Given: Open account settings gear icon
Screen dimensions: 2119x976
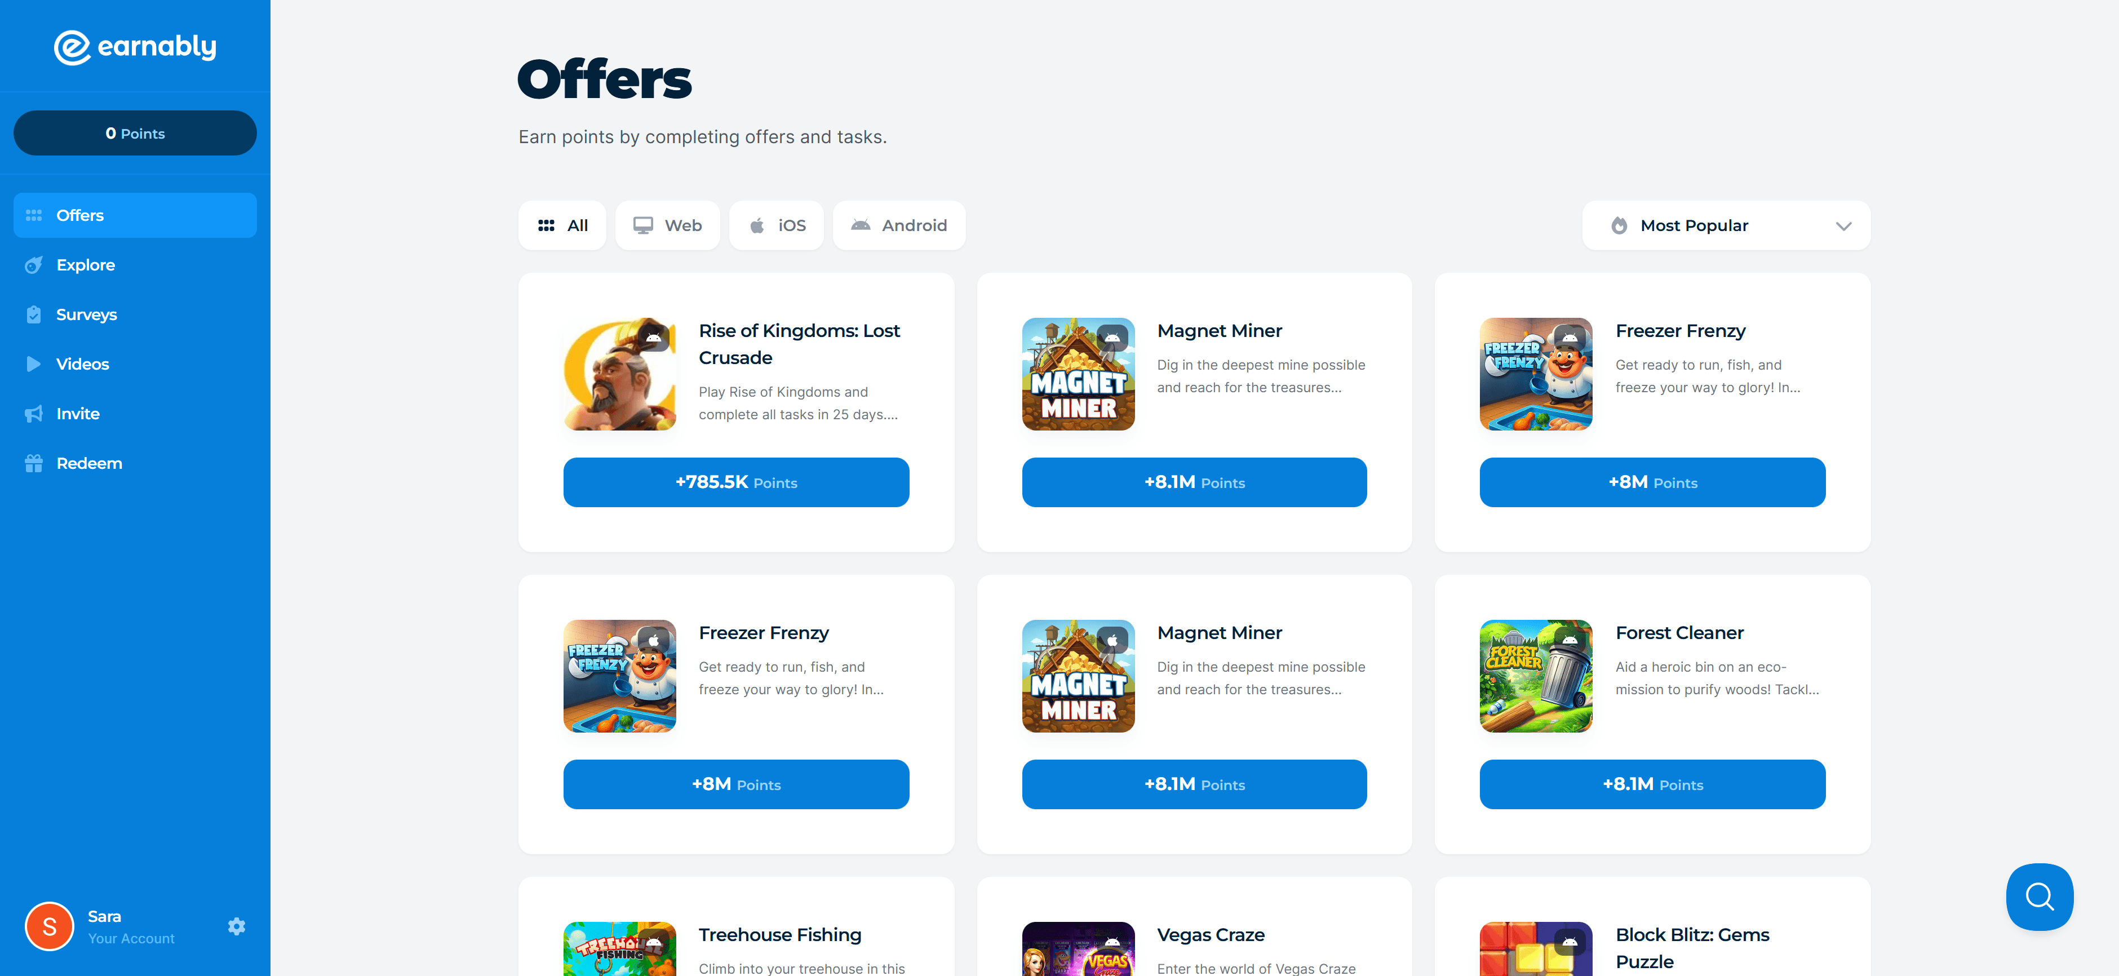Looking at the screenshot, I should (237, 926).
